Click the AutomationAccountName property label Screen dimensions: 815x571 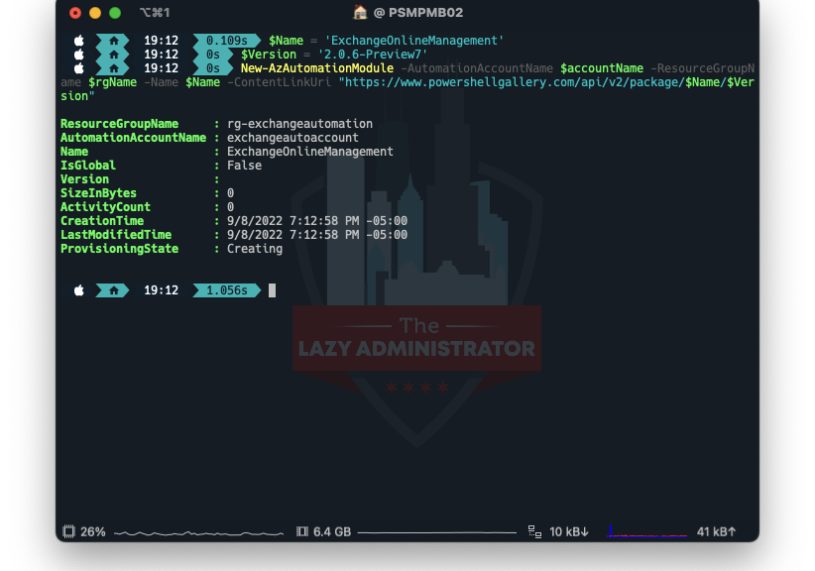(x=134, y=138)
